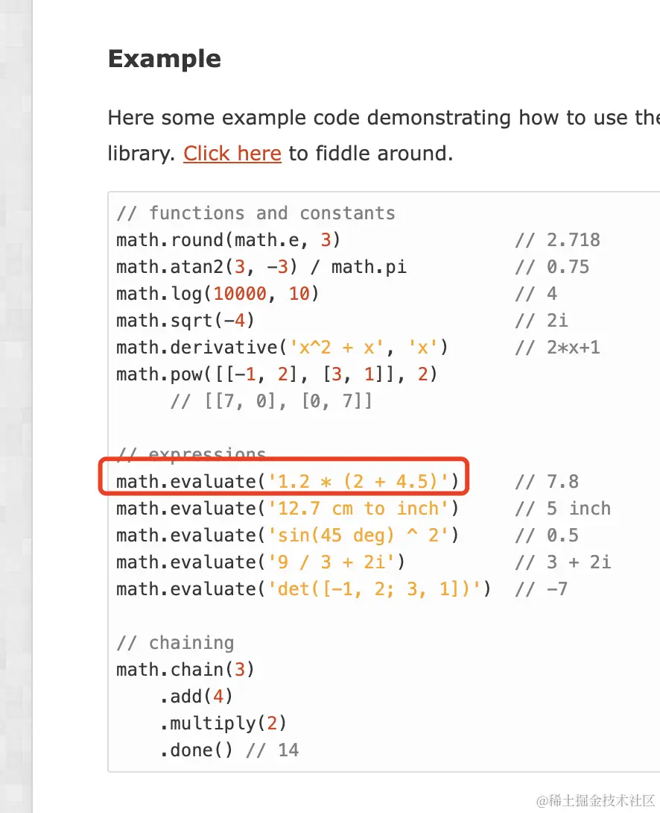Click the '// 0.75' result comment

coord(552,267)
